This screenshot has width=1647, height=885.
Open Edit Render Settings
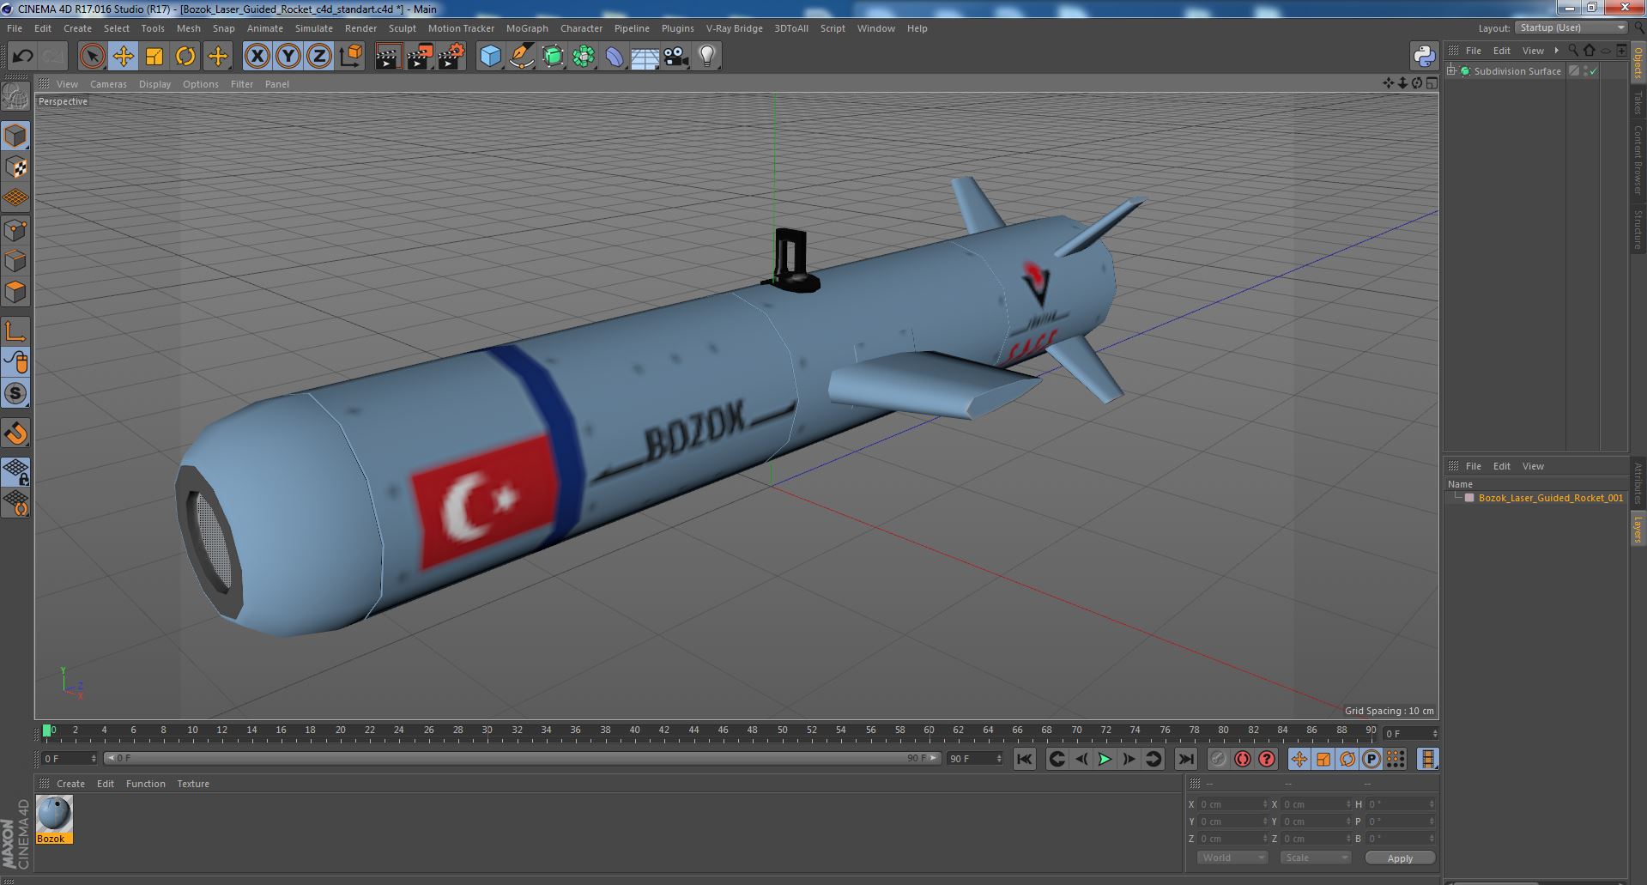pos(451,57)
